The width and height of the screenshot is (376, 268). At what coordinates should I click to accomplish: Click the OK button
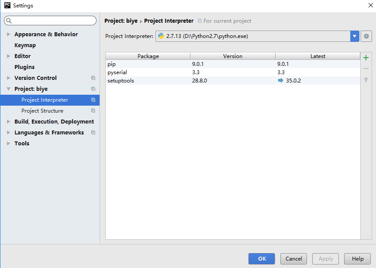tap(262, 259)
